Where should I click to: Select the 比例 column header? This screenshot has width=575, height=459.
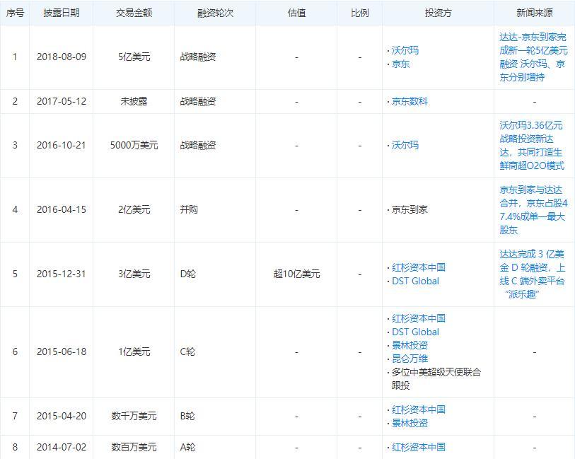tap(360, 13)
